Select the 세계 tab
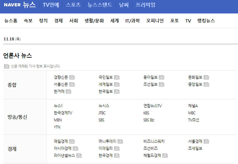Screen dimensions: 238x164 (115, 21)
